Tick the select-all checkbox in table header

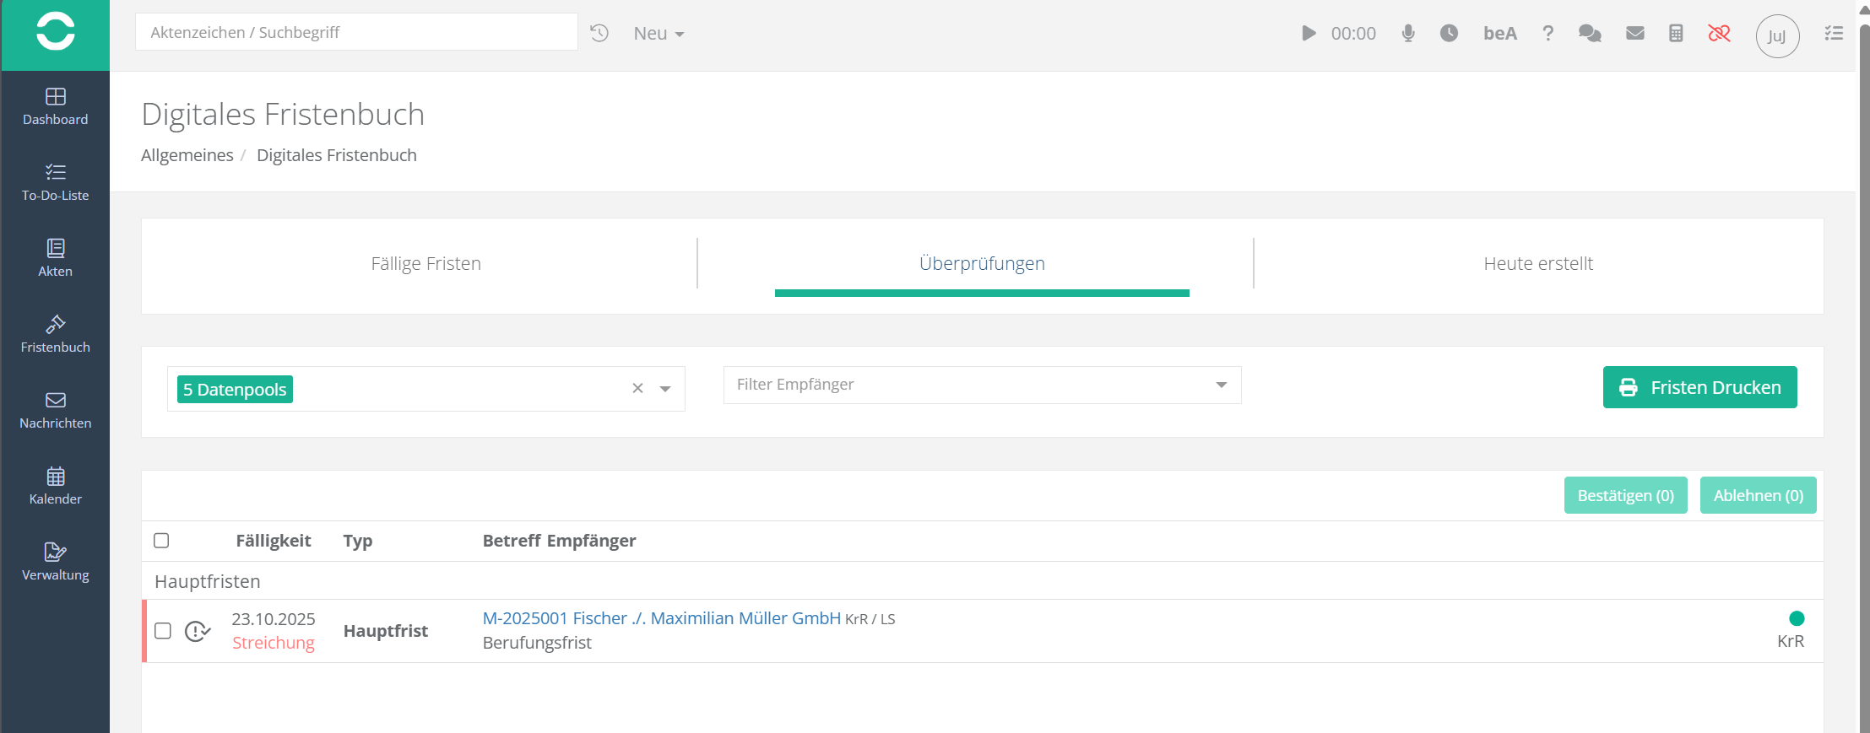click(161, 541)
